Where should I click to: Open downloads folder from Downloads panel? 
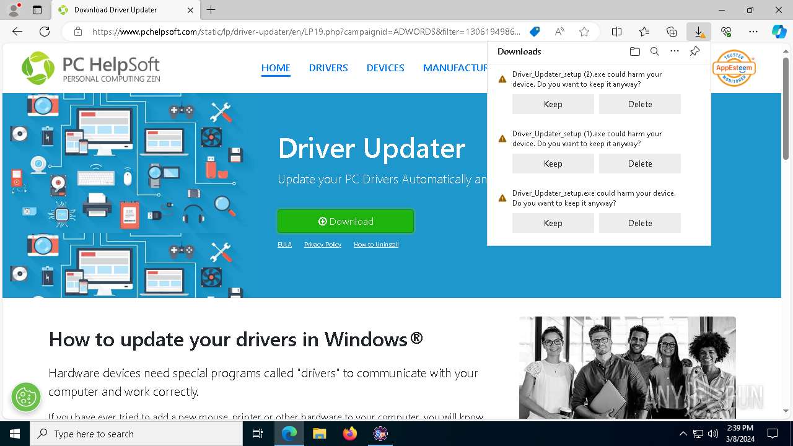click(634, 51)
